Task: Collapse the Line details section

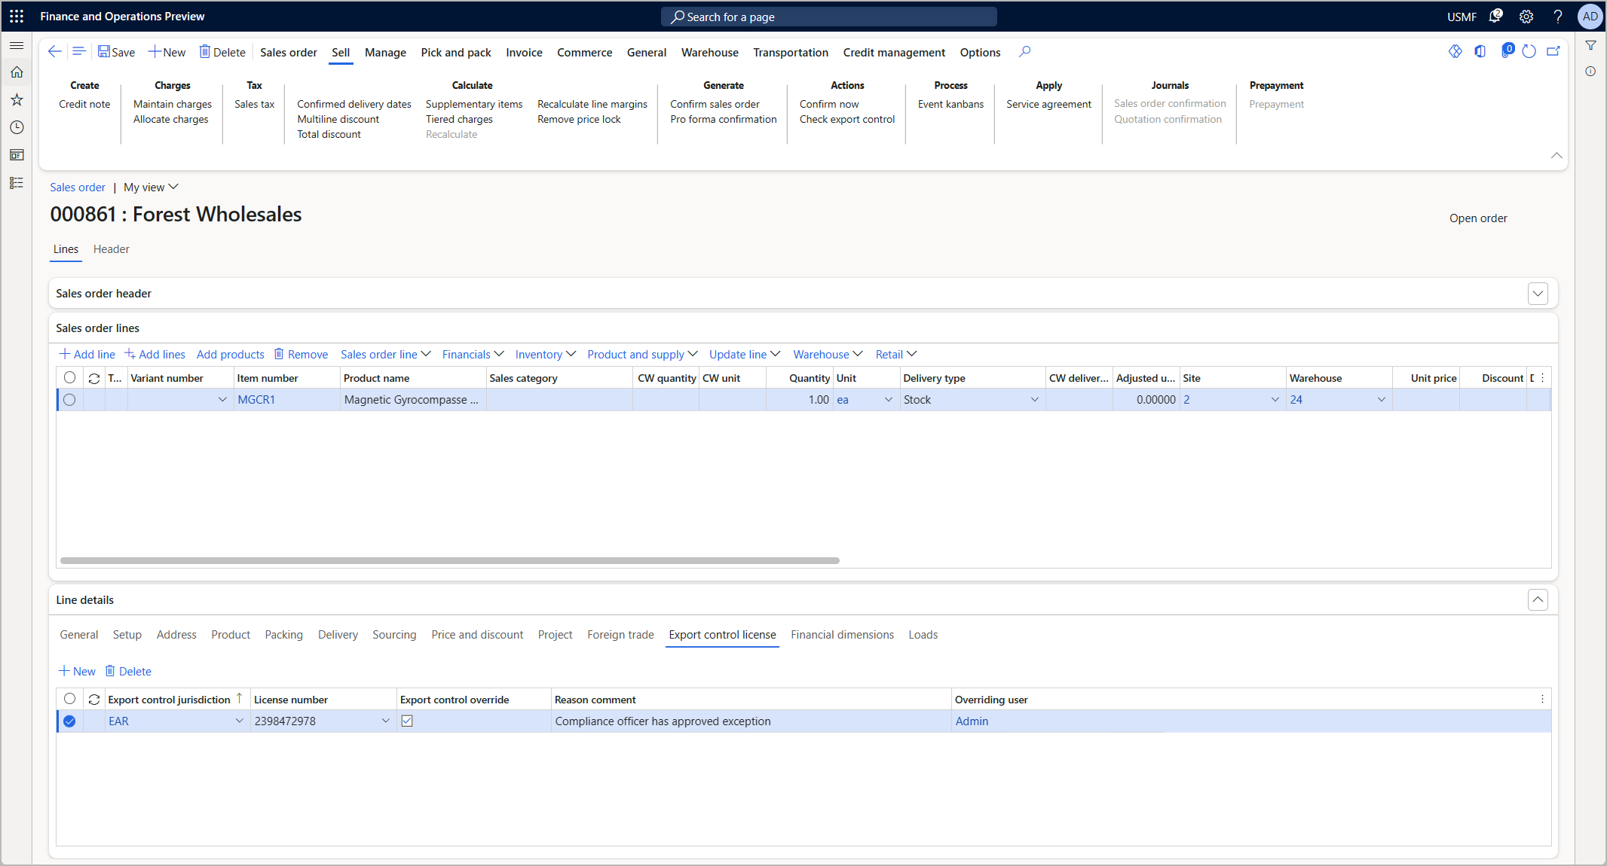Action: 1538,599
